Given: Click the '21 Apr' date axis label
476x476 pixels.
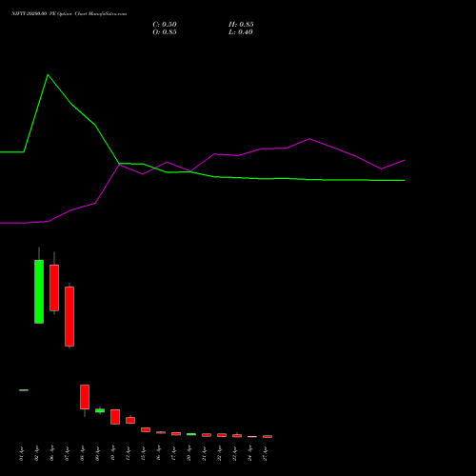Looking at the screenshot, I should [204, 454].
